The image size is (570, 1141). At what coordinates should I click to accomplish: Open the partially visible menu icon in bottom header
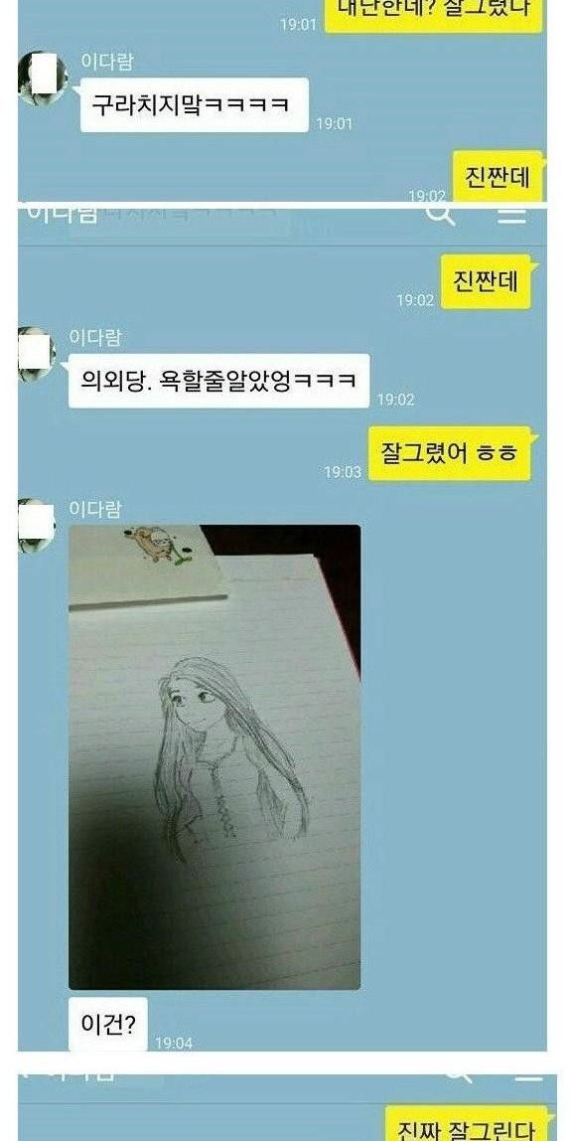coord(529,1074)
